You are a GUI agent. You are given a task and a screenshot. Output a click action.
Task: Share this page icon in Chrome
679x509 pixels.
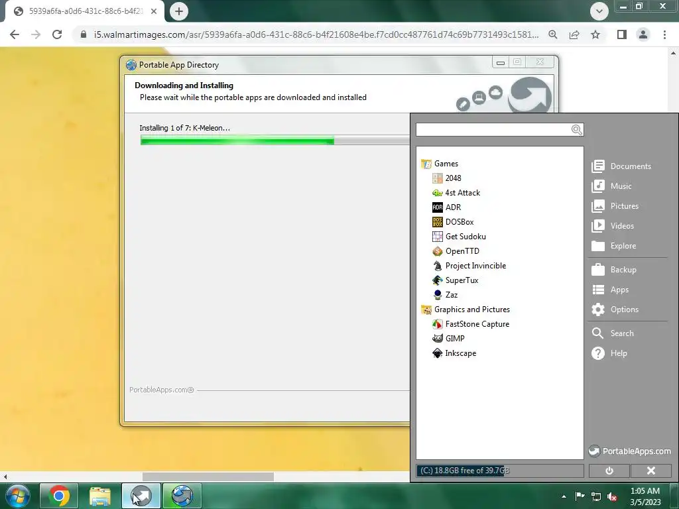click(x=574, y=34)
